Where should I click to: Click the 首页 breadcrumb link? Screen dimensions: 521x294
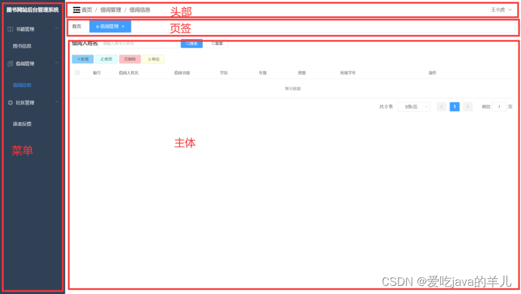(x=87, y=10)
